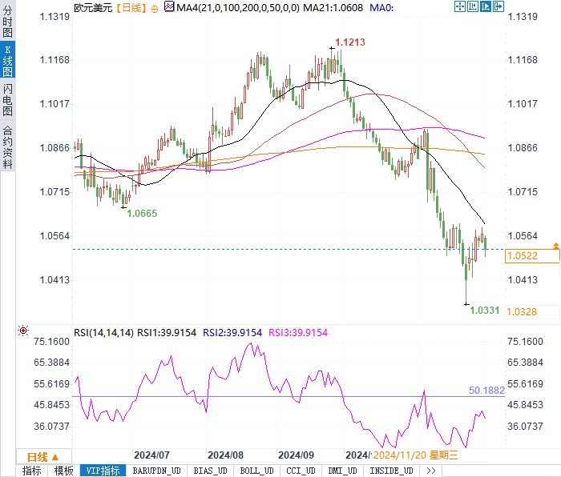Click the chart scroll-to-start axis icon

point(473,6)
